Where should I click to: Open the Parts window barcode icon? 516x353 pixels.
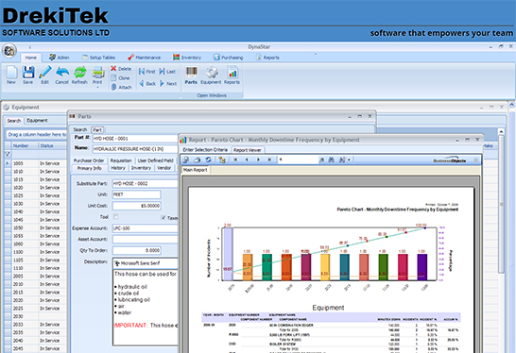point(191,72)
